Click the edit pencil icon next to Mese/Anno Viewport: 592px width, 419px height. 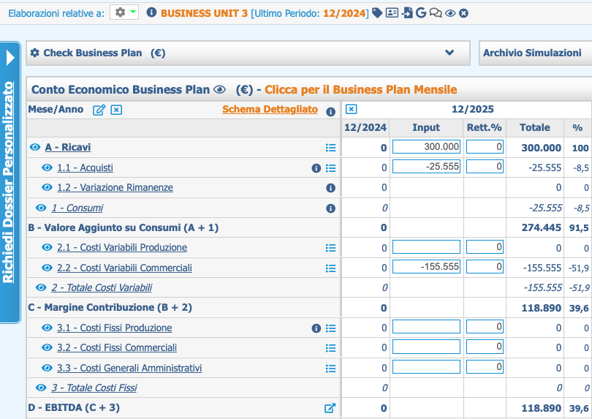point(99,110)
